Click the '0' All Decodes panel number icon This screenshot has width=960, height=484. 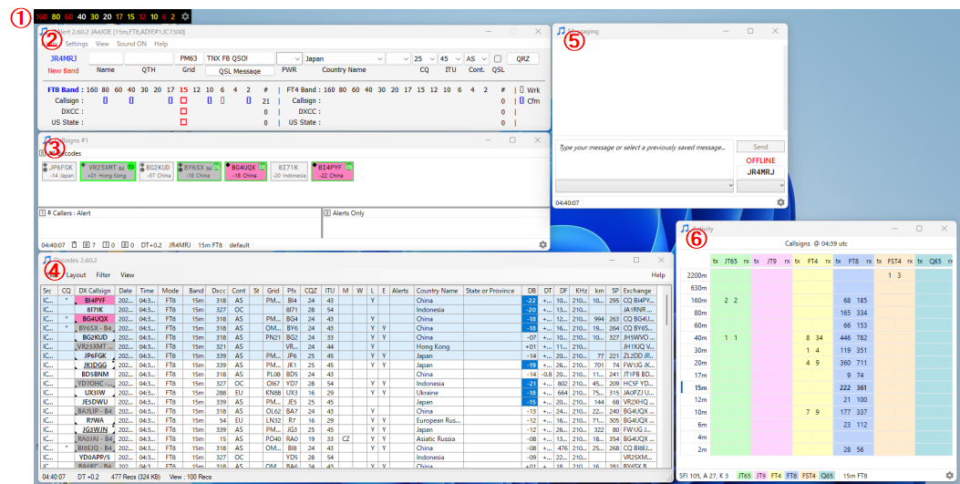(x=42, y=153)
